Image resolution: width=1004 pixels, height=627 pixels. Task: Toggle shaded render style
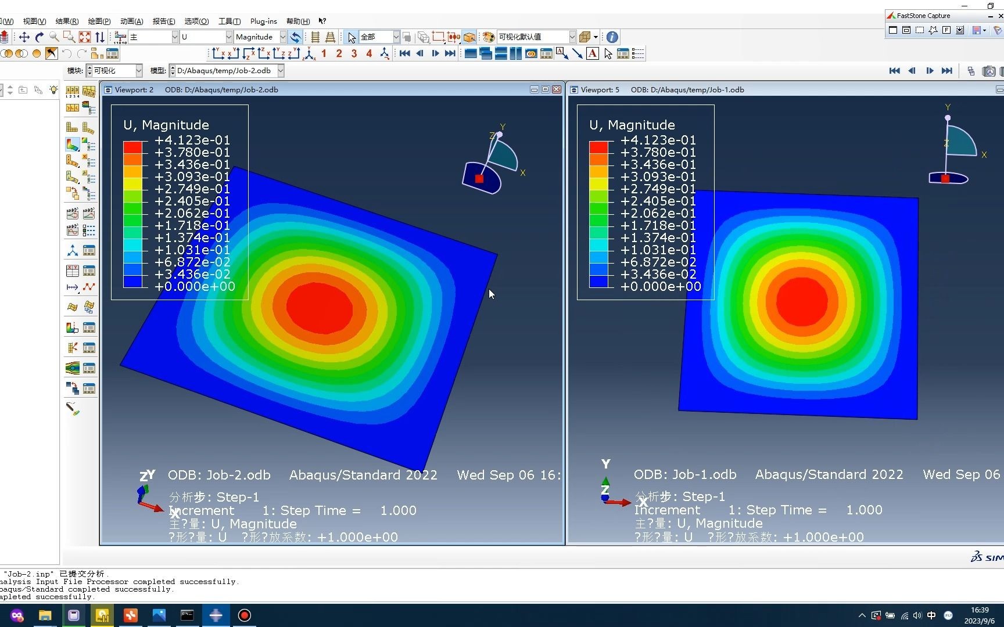469,37
